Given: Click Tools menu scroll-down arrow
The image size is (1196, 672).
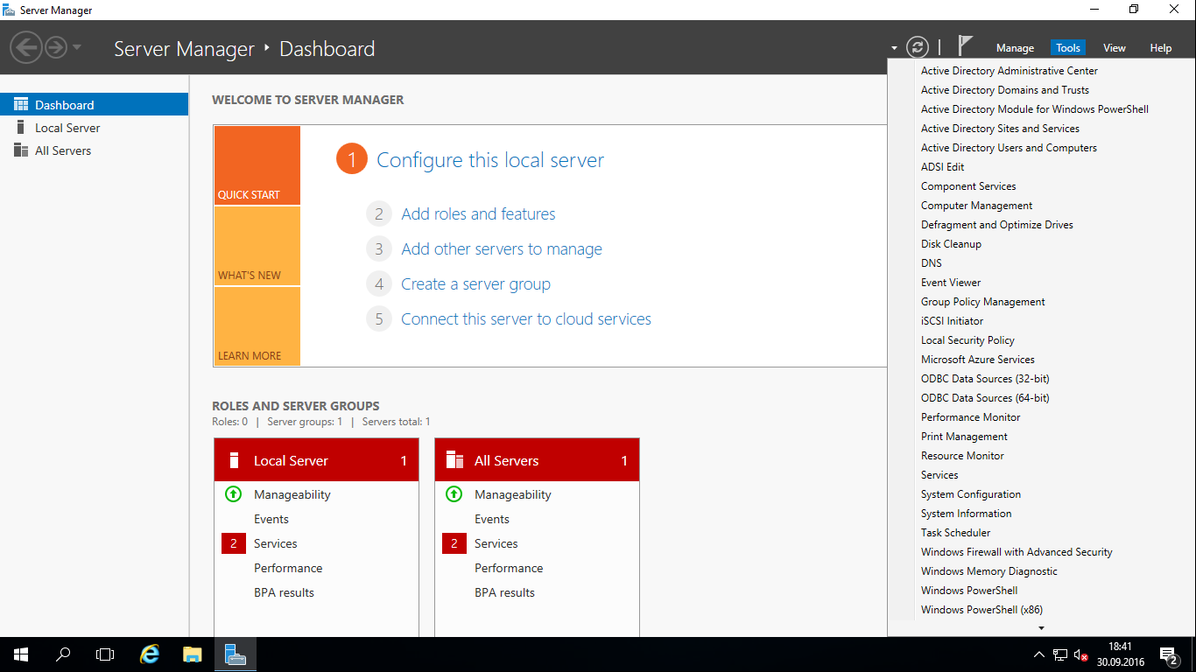Looking at the screenshot, I should tap(1041, 628).
